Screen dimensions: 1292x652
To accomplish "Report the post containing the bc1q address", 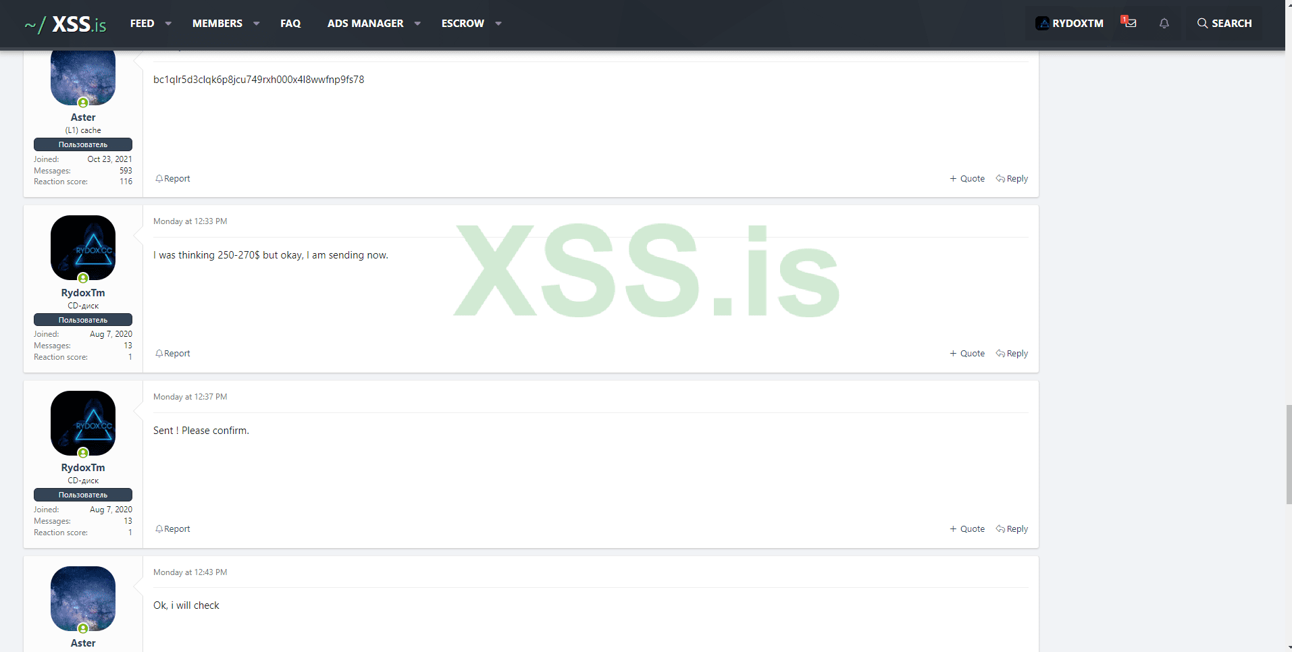I will pyautogui.click(x=173, y=179).
